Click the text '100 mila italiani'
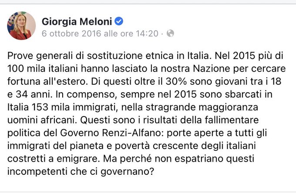Viewport: 296px width, 193px height. [x=43, y=69]
